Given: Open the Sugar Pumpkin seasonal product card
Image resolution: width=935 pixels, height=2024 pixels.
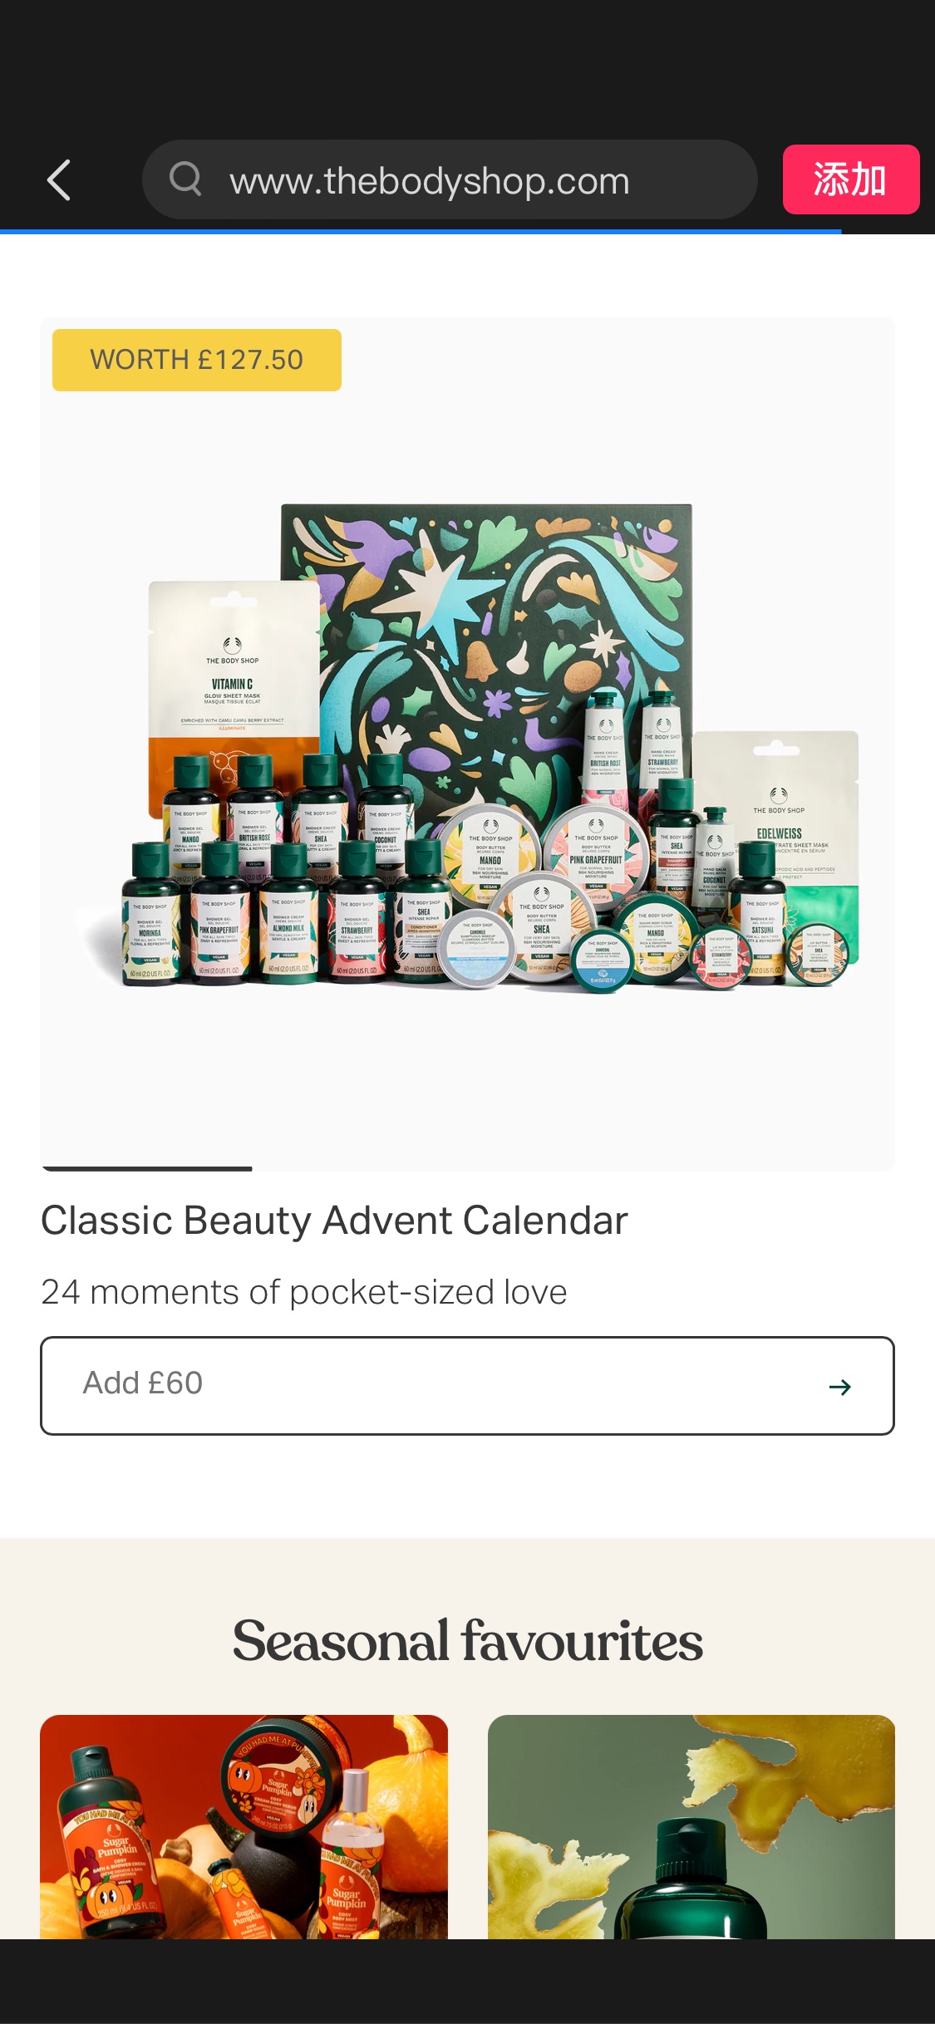Looking at the screenshot, I should pyautogui.click(x=244, y=1827).
